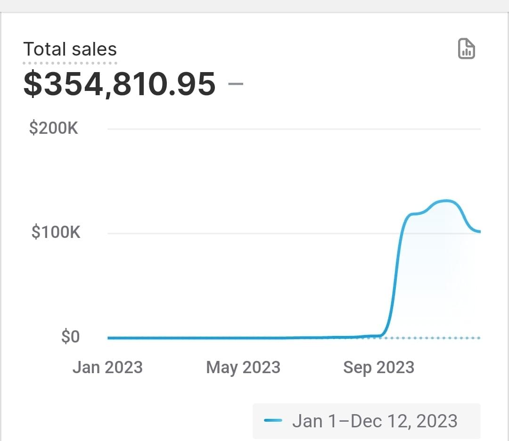Click the $200K y-axis label
This screenshot has width=509, height=441.
pos(54,128)
